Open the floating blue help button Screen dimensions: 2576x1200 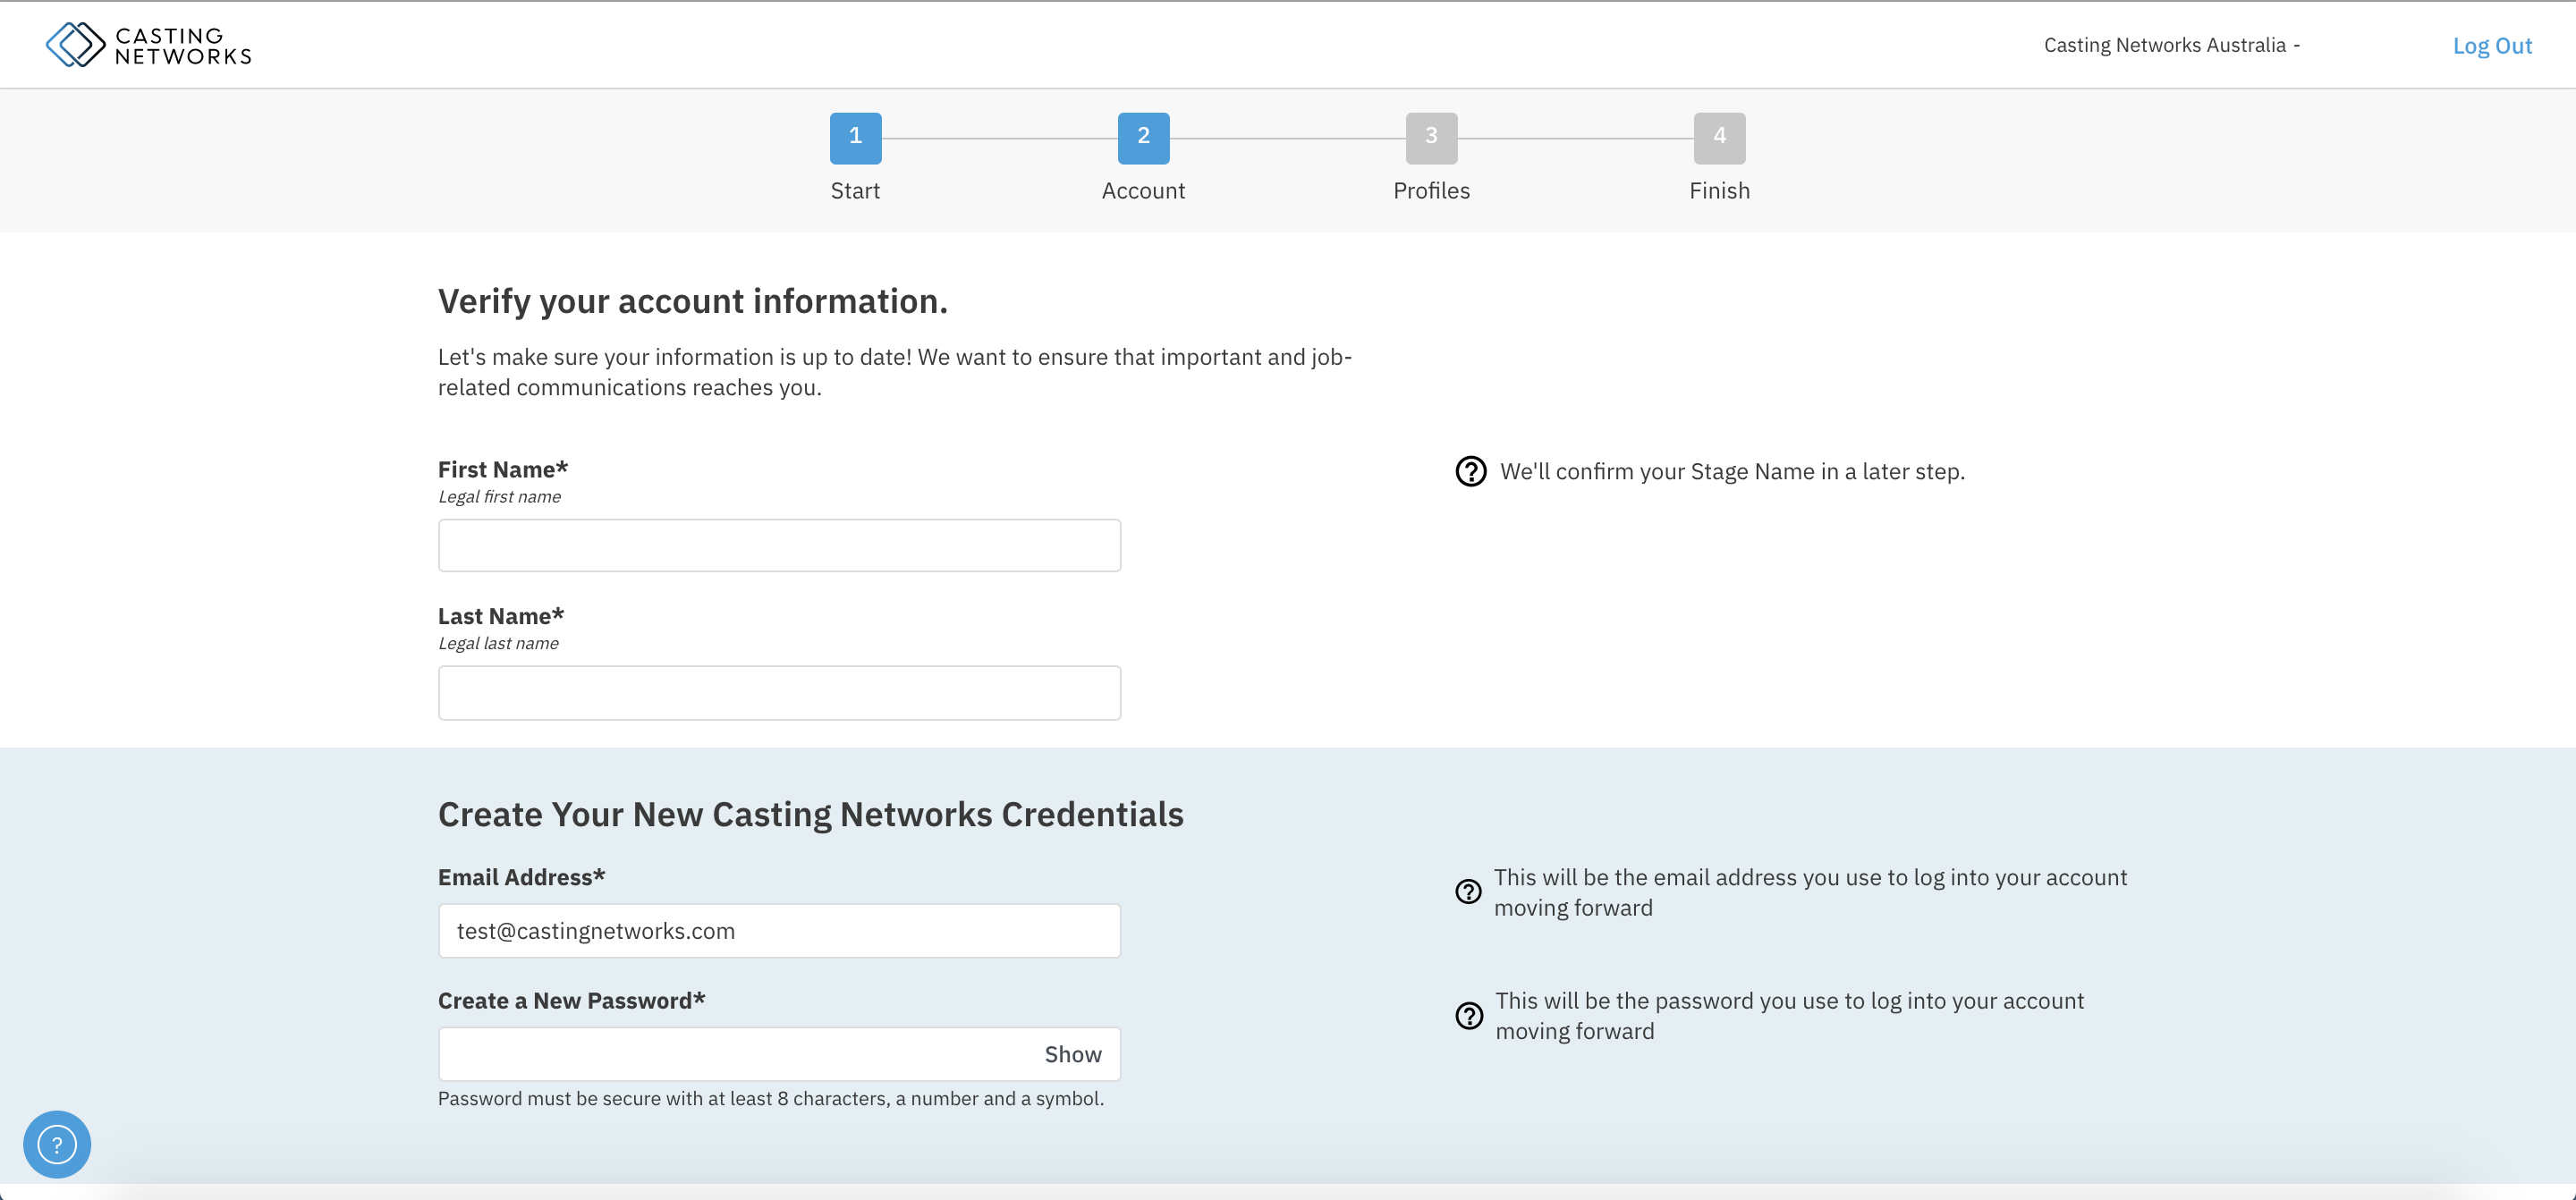tap(57, 1143)
